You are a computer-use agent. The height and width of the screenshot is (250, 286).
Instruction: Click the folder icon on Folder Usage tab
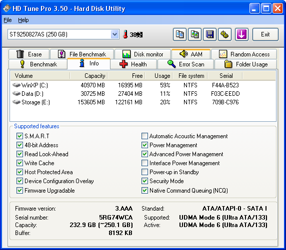tap(228, 64)
